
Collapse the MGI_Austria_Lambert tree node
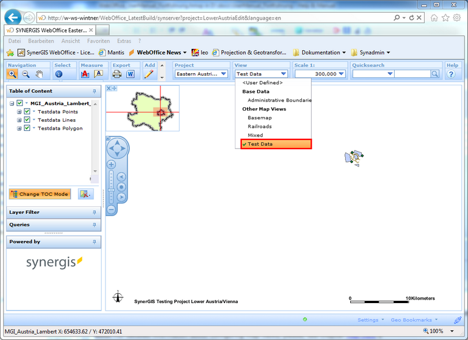point(12,103)
